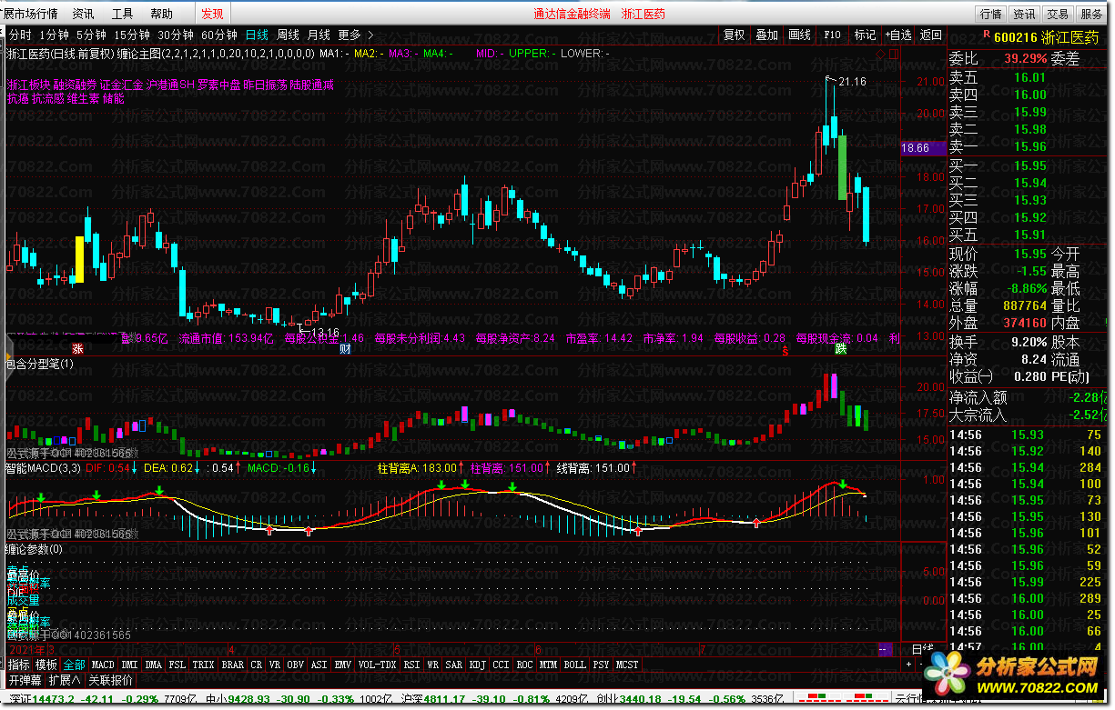Screen dimensions: 1115x710
Task: Click the 画线 drawing tool button
Action: (800, 35)
